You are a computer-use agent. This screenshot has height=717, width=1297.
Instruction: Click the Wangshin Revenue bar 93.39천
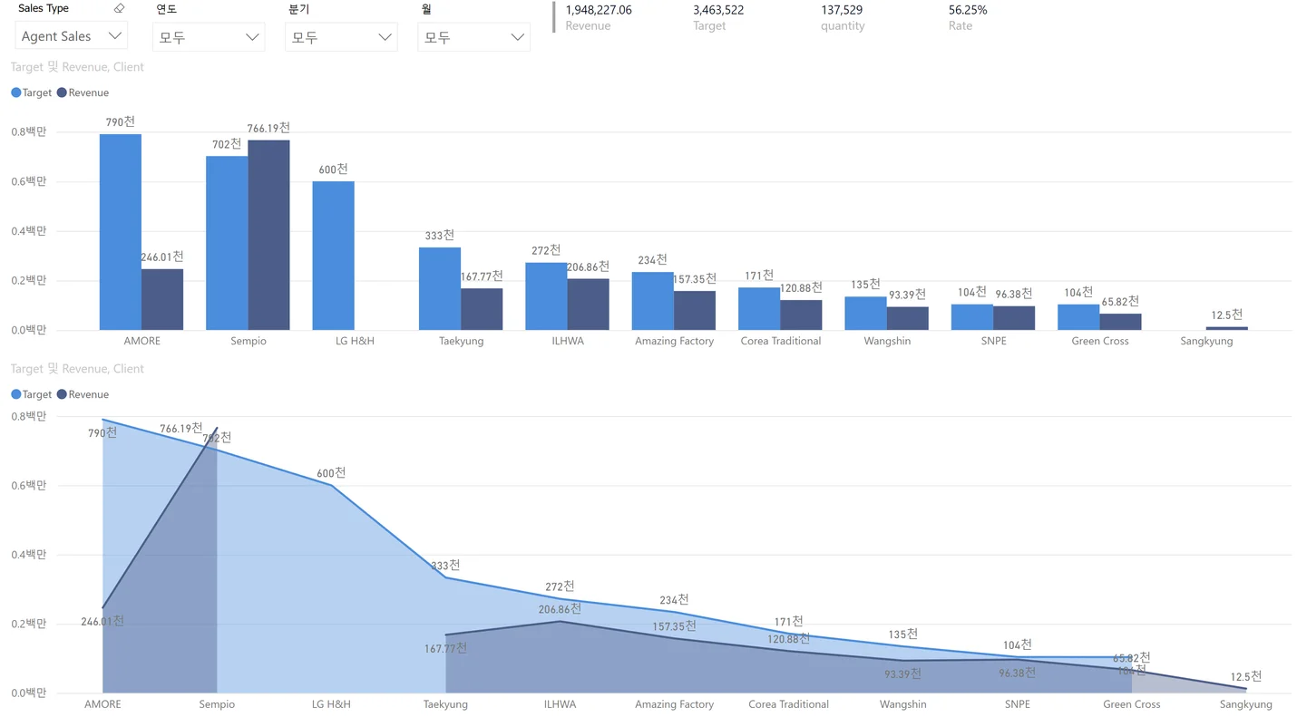908,318
